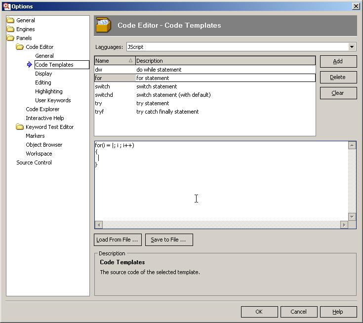The image size is (363, 323).
Task: Delete the selected template
Action: tap(338, 77)
